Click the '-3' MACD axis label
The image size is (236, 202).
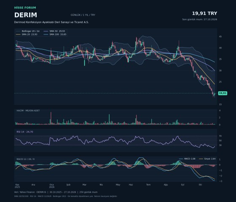(220, 181)
